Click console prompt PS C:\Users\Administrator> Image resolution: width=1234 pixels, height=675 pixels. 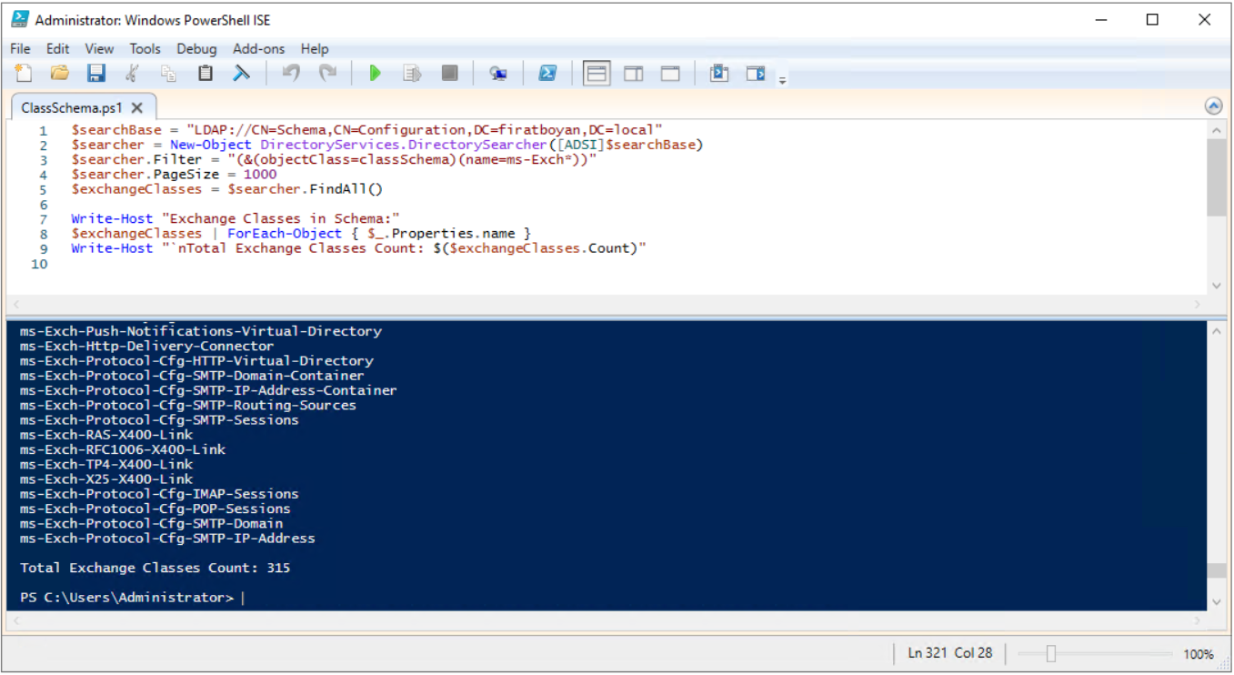(x=127, y=597)
